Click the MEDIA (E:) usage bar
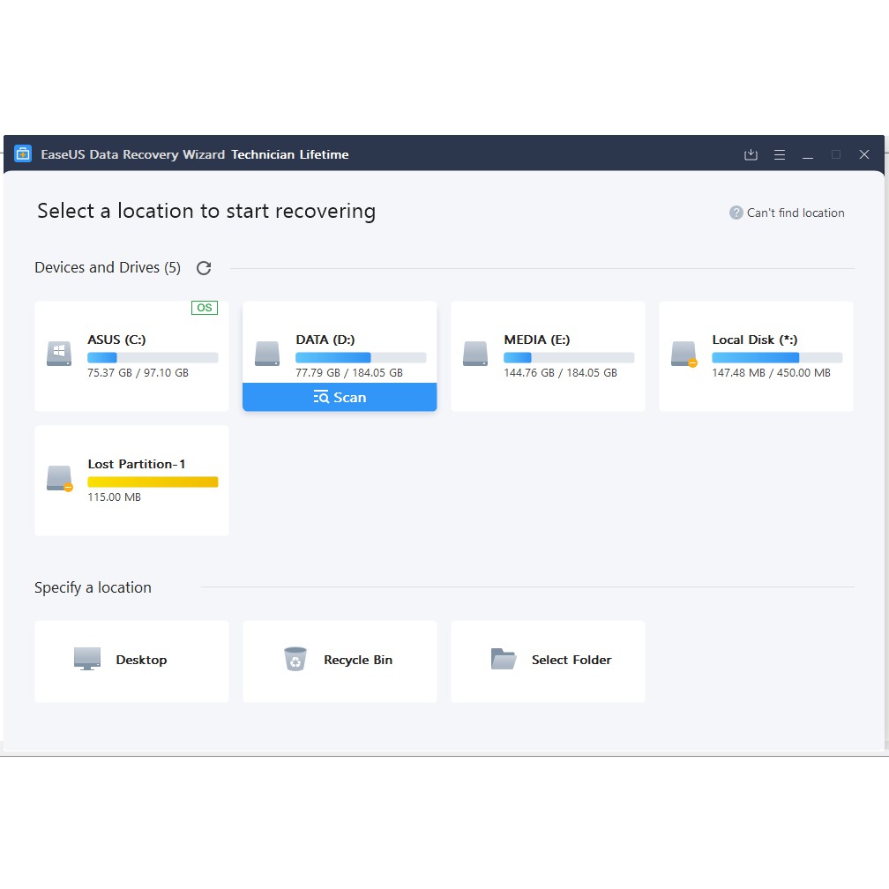Screen dimensions: 889x889 click(x=569, y=357)
